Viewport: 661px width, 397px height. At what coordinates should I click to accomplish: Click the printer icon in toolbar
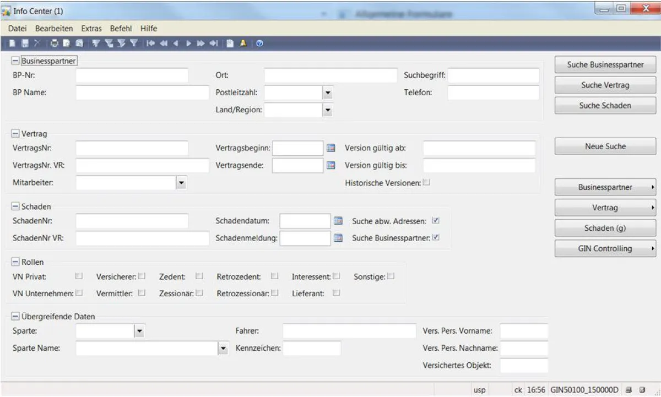point(54,44)
